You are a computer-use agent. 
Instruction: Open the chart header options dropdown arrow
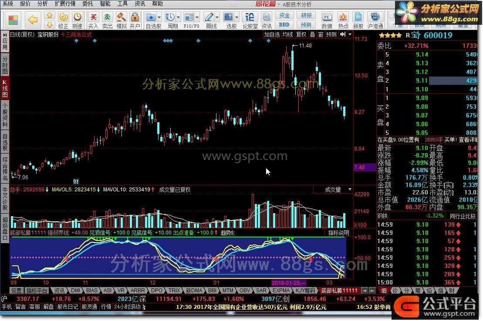(350, 34)
